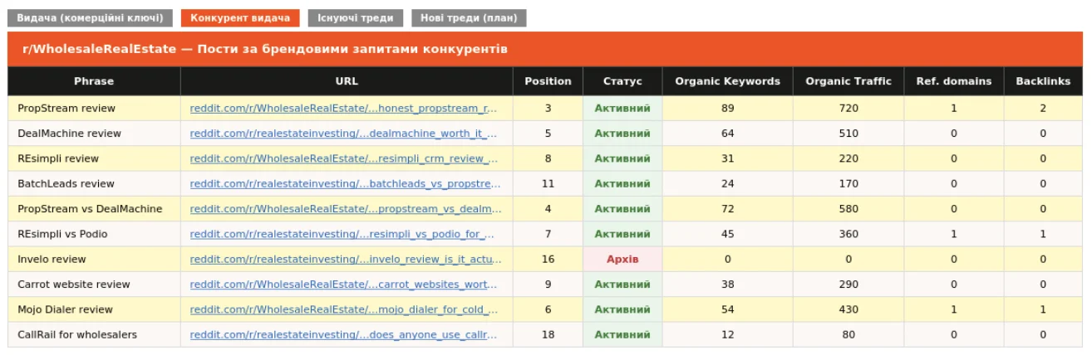Click organic keywords value 64
Screen dimensions: 1092x355
click(x=727, y=134)
